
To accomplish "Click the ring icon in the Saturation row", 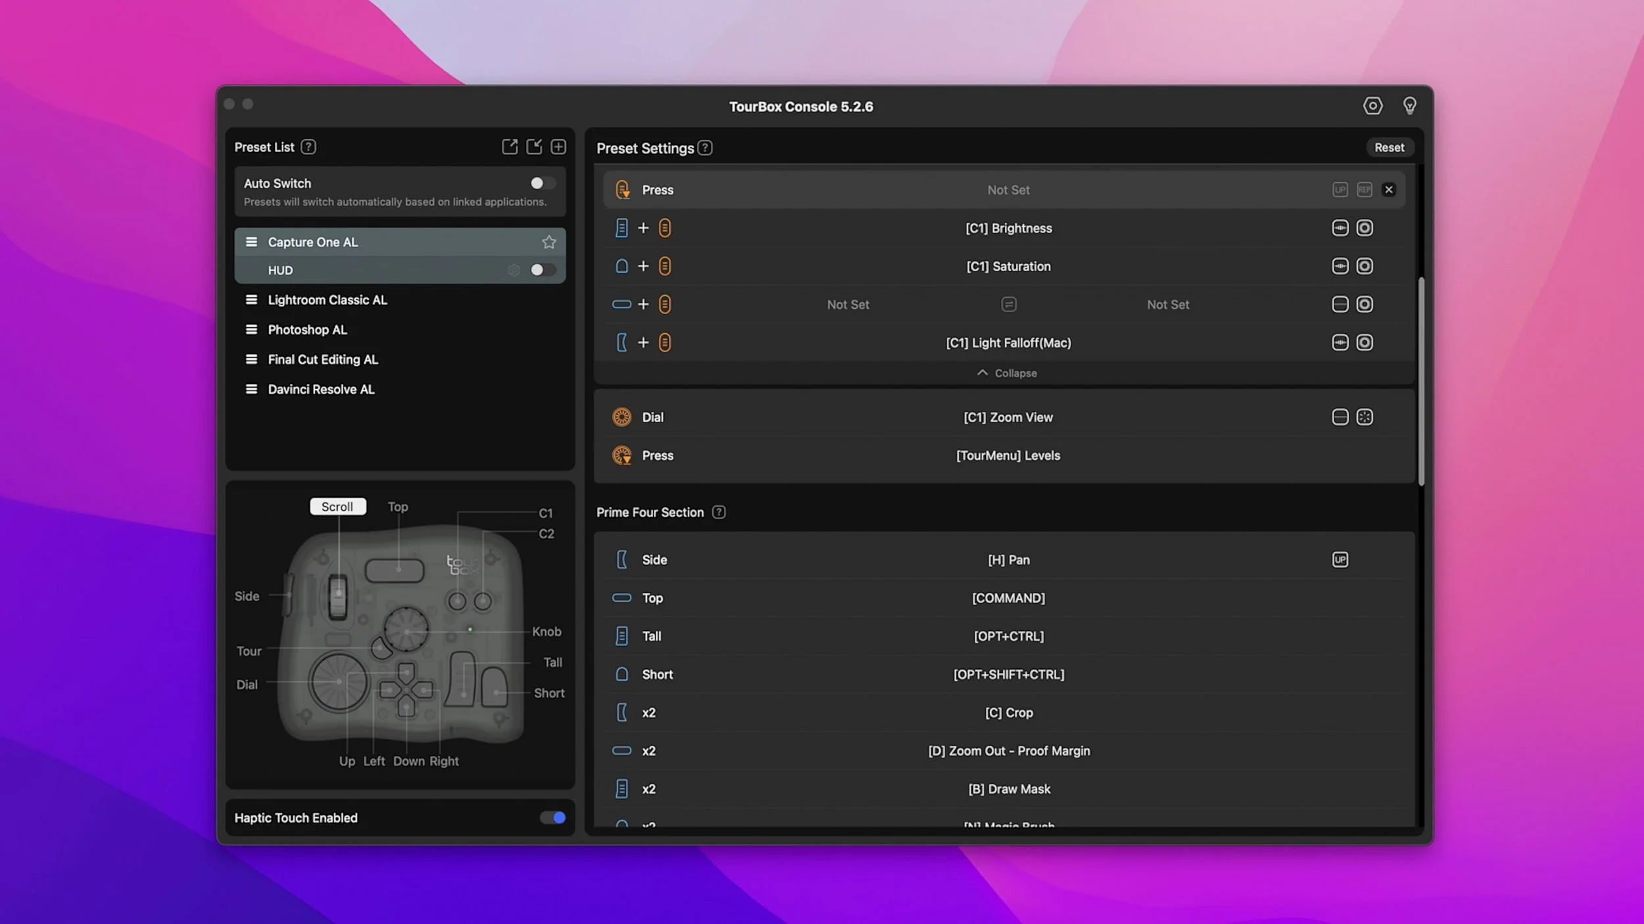I will pyautogui.click(x=1365, y=266).
